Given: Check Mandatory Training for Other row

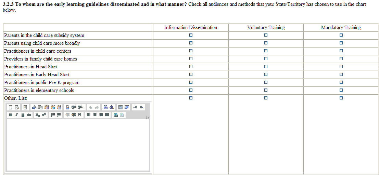Looking at the screenshot, I should coord(341,98).
